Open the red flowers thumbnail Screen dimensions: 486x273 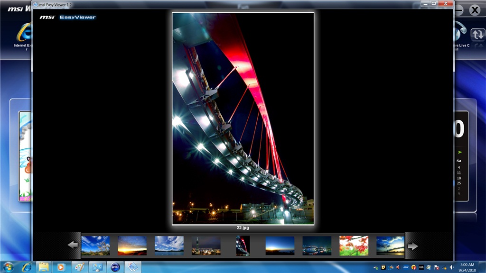(354, 246)
